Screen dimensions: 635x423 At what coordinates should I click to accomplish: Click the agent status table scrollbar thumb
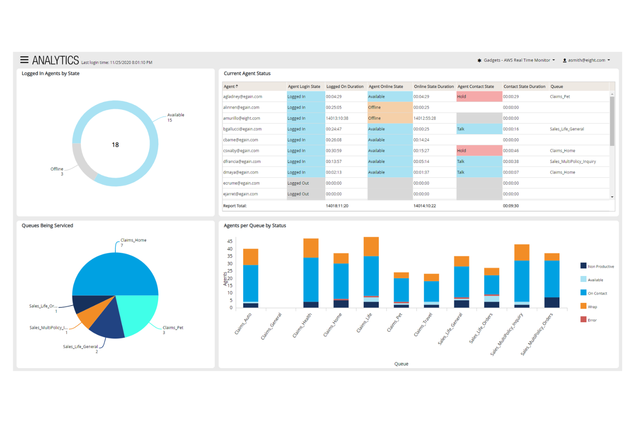[x=612, y=121]
